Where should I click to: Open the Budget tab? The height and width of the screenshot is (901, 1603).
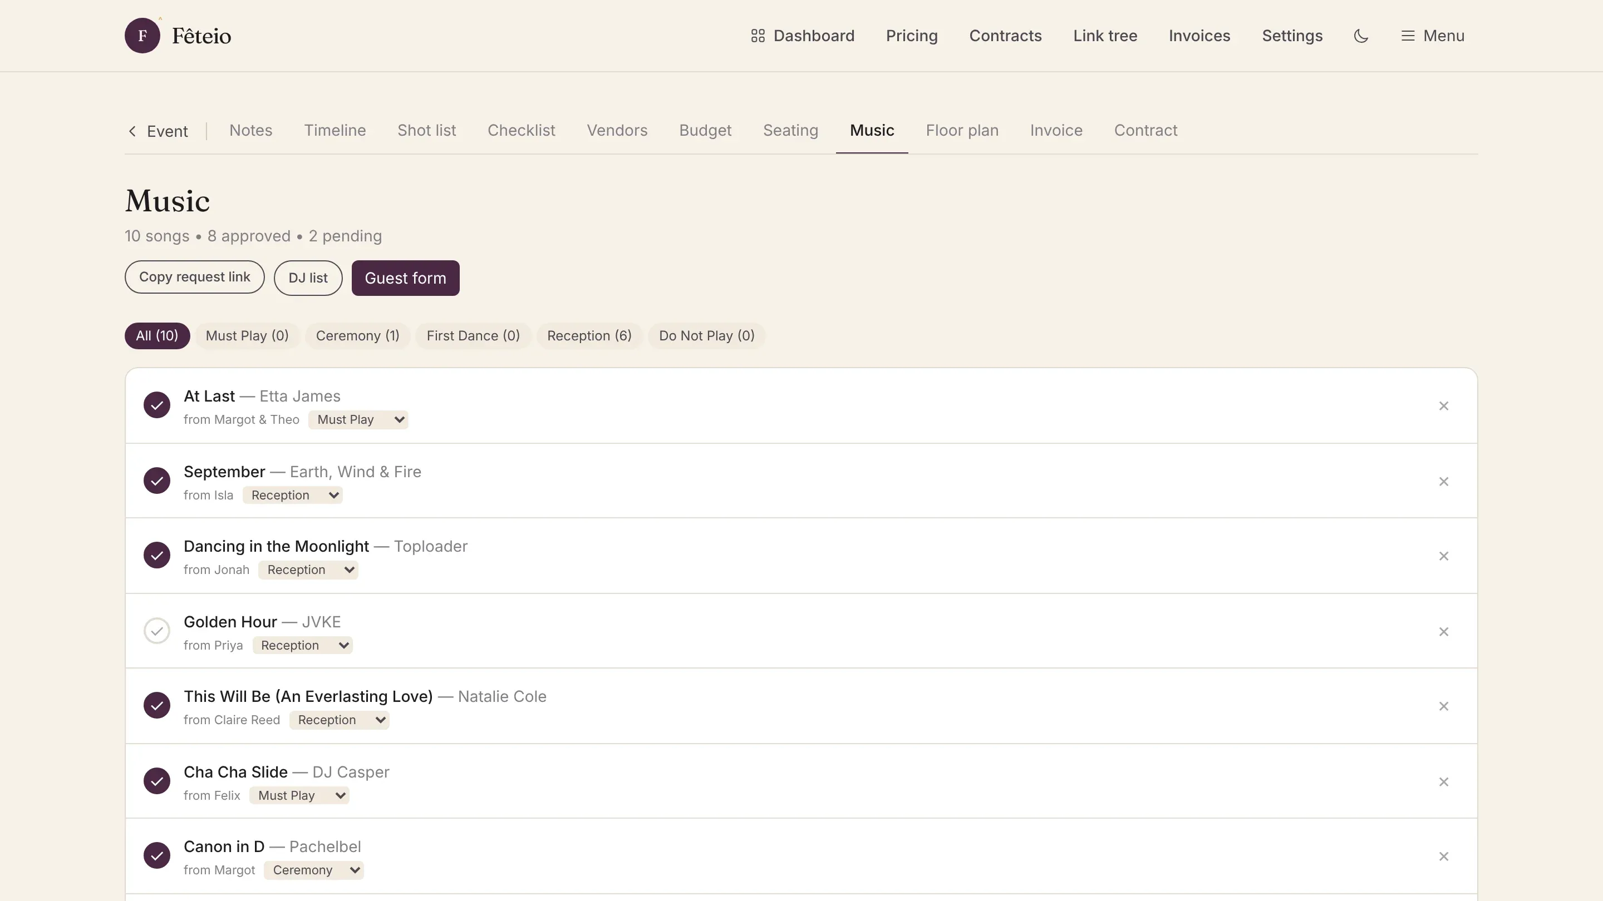[x=705, y=131]
